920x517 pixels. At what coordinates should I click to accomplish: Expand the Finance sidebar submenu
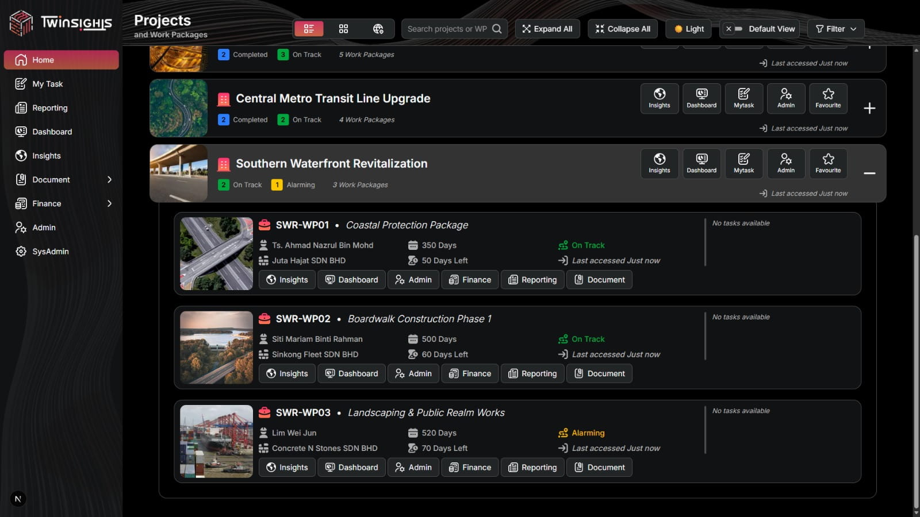[109, 203]
